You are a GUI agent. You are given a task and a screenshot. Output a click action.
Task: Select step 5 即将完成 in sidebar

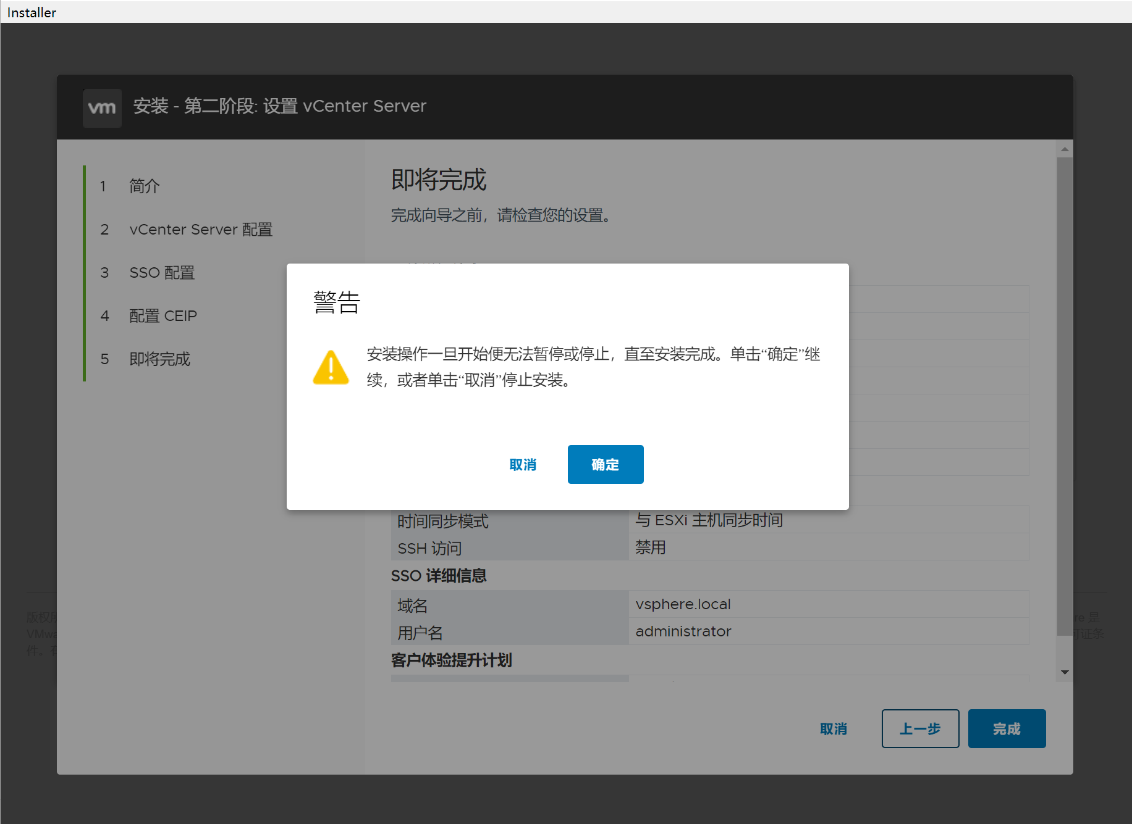point(159,359)
